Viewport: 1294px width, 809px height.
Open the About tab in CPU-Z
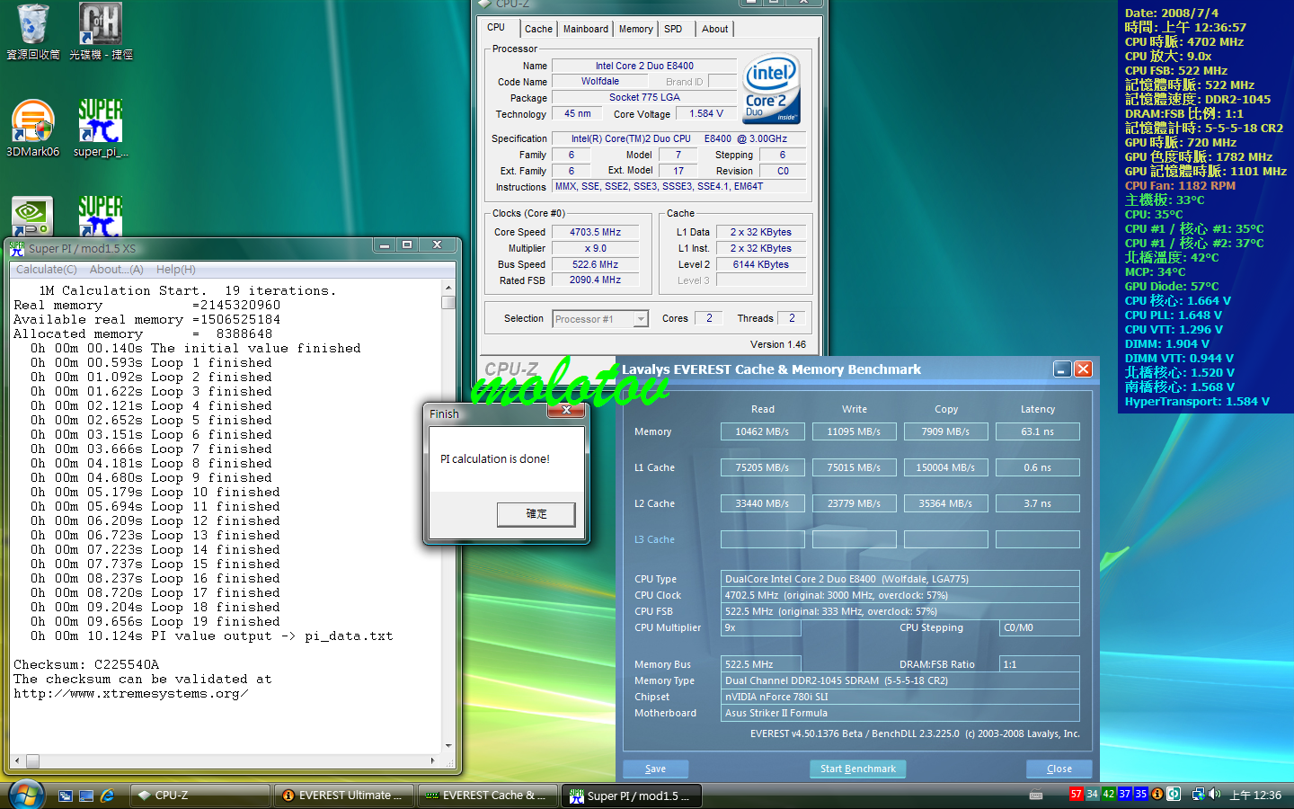[715, 29]
